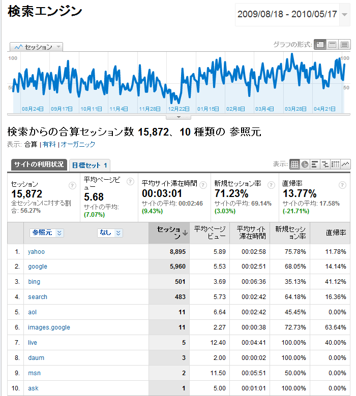Open the search source row
The height and width of the screenshot is (396, 356).
[38, 297]
